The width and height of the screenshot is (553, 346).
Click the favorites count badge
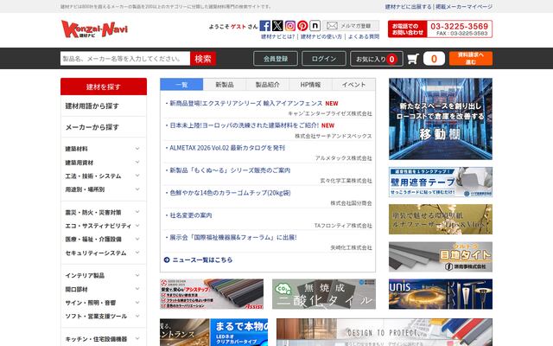(x=391, y=59)
